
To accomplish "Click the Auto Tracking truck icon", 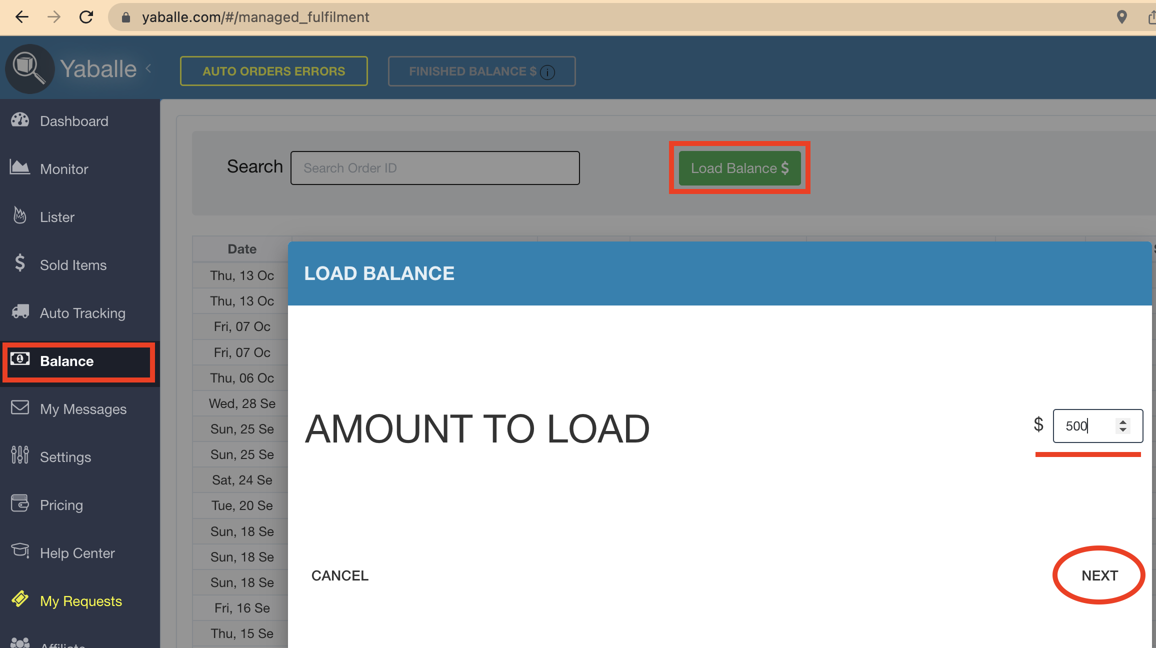I will pyautogui.click(x=20, y=311).
